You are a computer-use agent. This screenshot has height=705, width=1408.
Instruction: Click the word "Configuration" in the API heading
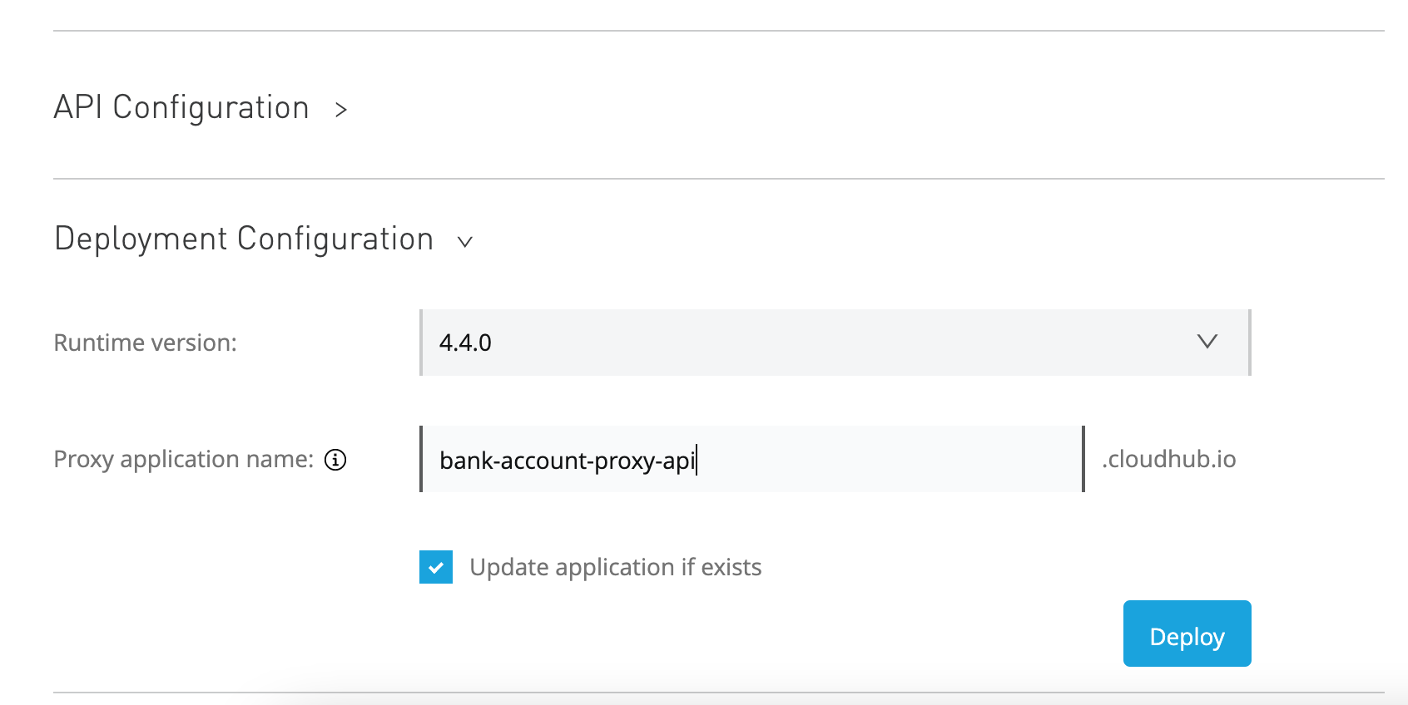point(211,109)
